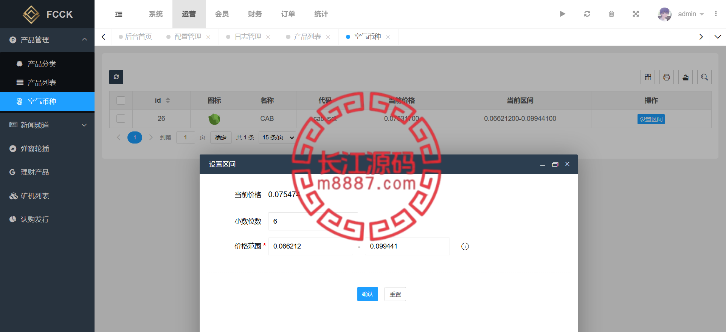Toggle the sidebar collapse menu icon
Viewport: 726px width, 332px height.
click(119, 14)
